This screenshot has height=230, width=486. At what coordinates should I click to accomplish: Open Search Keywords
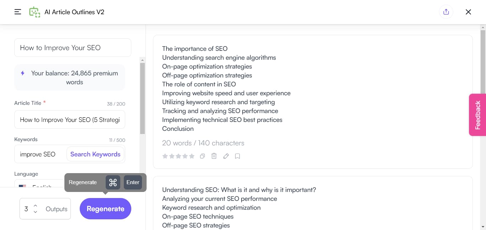[95, 154]
